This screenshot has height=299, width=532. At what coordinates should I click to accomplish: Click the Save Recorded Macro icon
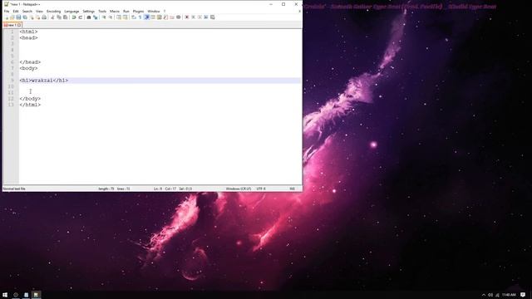pos(213,17)
